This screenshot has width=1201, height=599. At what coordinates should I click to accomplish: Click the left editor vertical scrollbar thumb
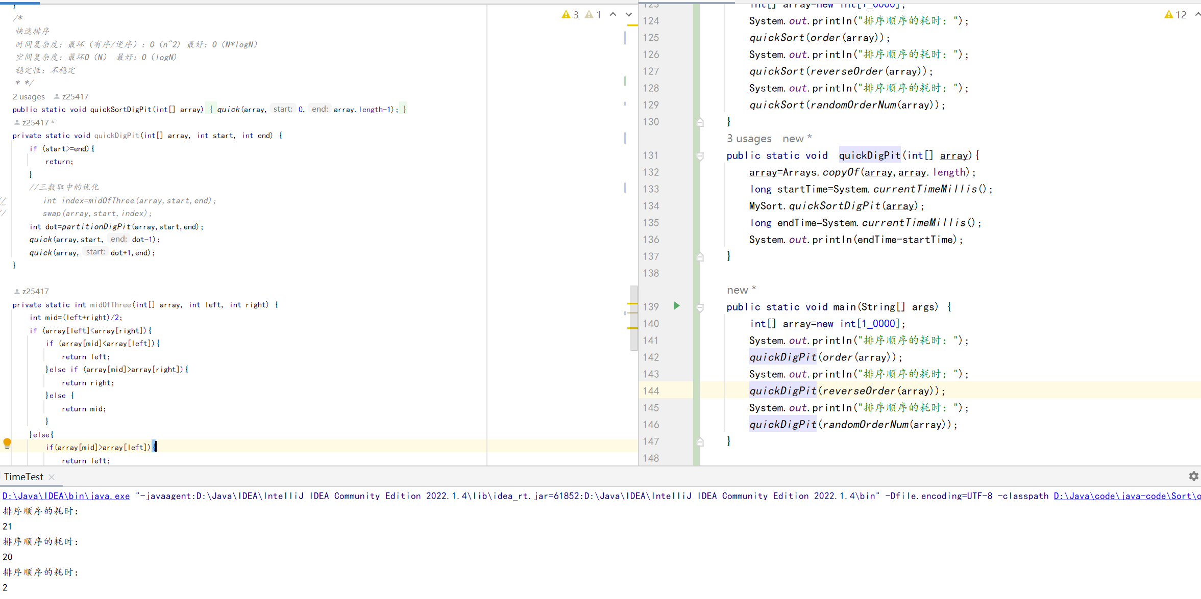(x=634, y=318)
